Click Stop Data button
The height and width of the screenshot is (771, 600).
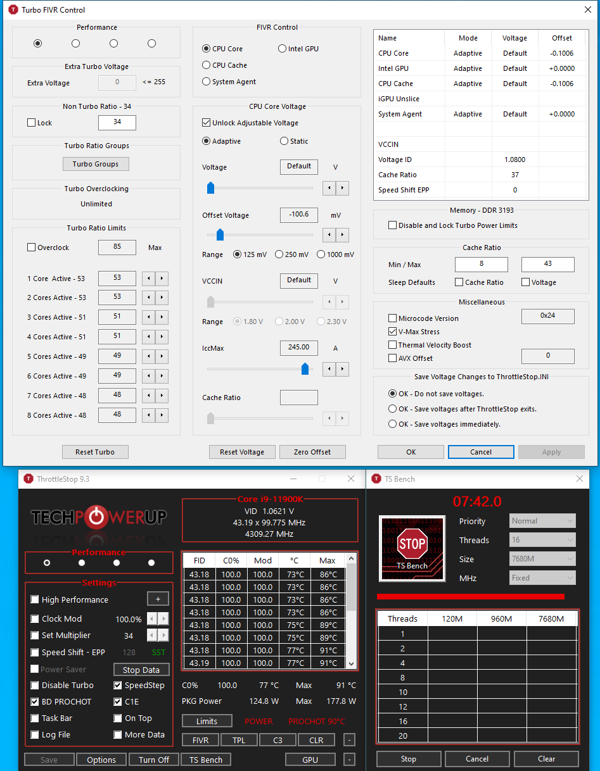pyautogui.click(x=141, y=670)
